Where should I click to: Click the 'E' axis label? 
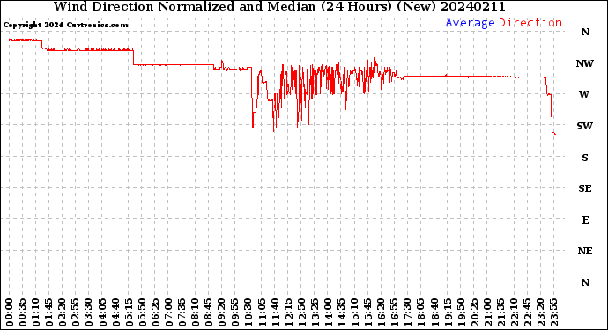[585, 220]
